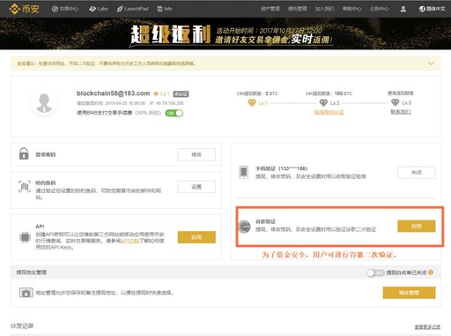Open the 联系我们 link under Lv.3
Viewport: 451px width, 336px height.
[401, 112]
